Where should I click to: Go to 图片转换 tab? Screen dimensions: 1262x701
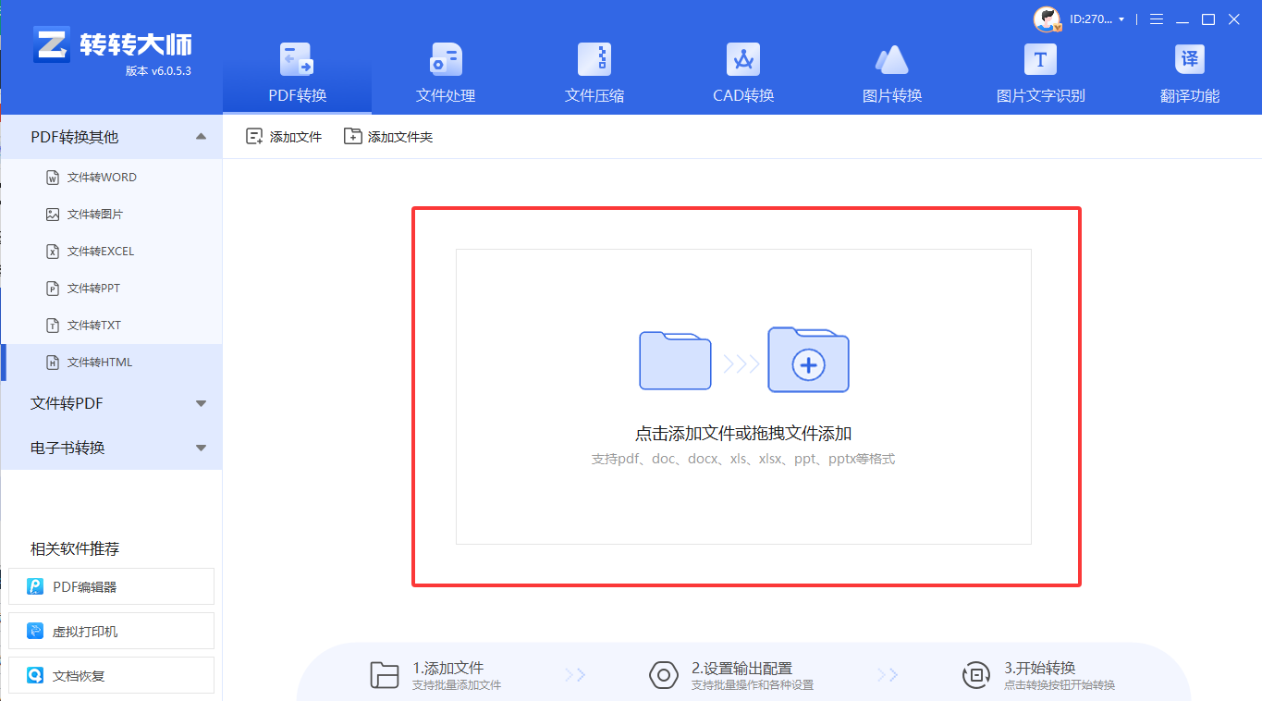pyautogui.click(x=892, y=73)
